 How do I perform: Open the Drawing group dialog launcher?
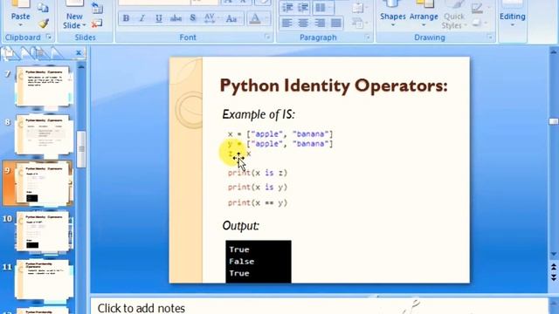coord(490,37)
